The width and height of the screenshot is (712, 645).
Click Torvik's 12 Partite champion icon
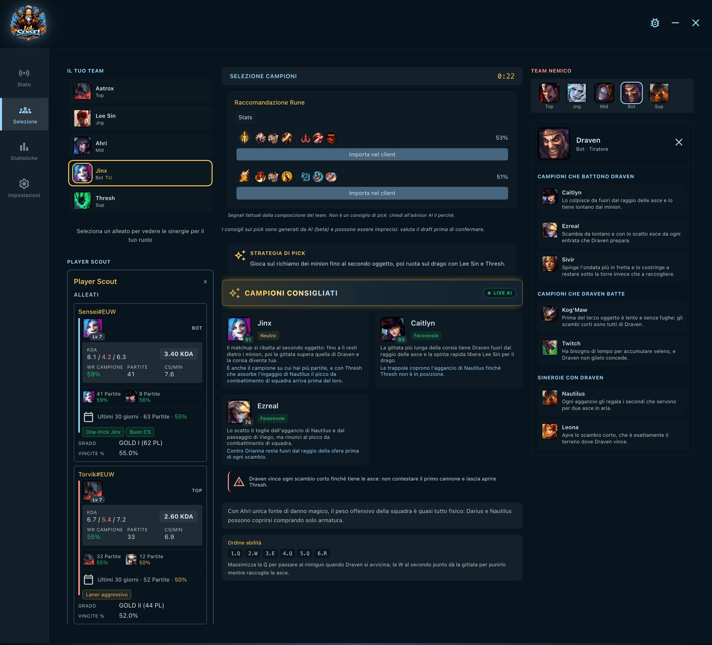tap(131, 559)
